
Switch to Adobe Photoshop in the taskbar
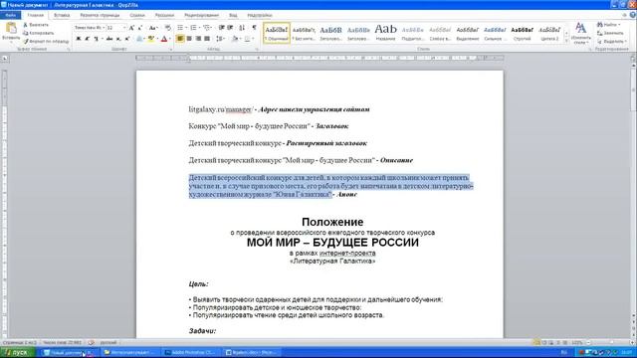(x=190, y=352)
